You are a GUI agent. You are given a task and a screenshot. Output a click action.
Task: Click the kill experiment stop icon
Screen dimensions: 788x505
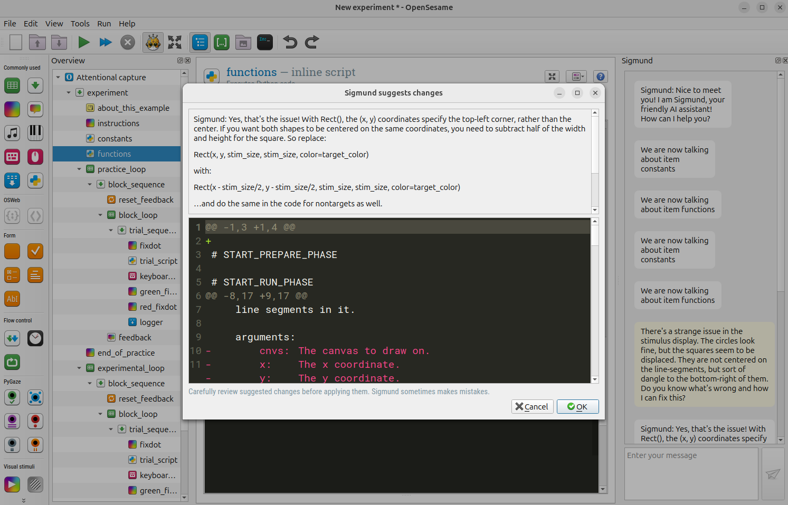coord(128,42)
